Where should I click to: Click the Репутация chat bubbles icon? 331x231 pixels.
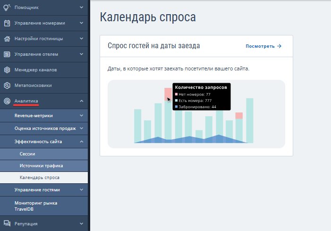(7, 223)
